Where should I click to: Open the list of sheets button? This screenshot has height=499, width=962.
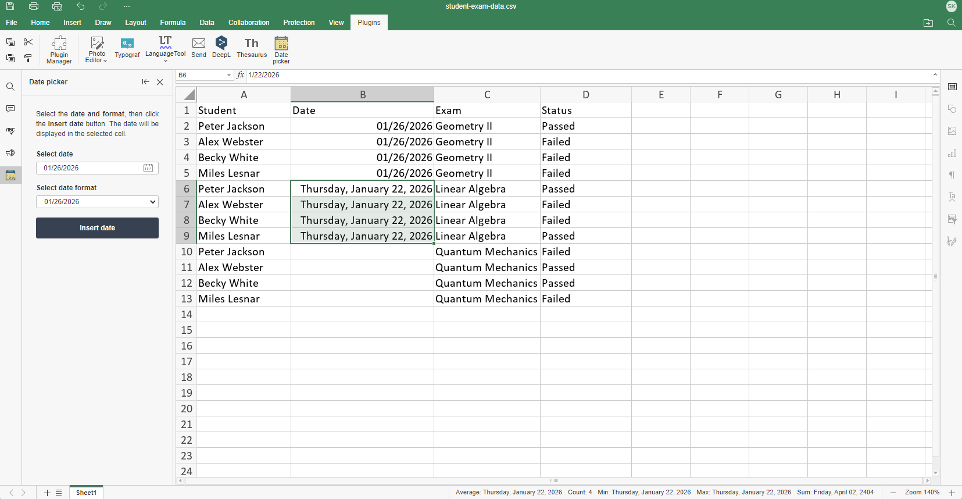coord(59,493)
